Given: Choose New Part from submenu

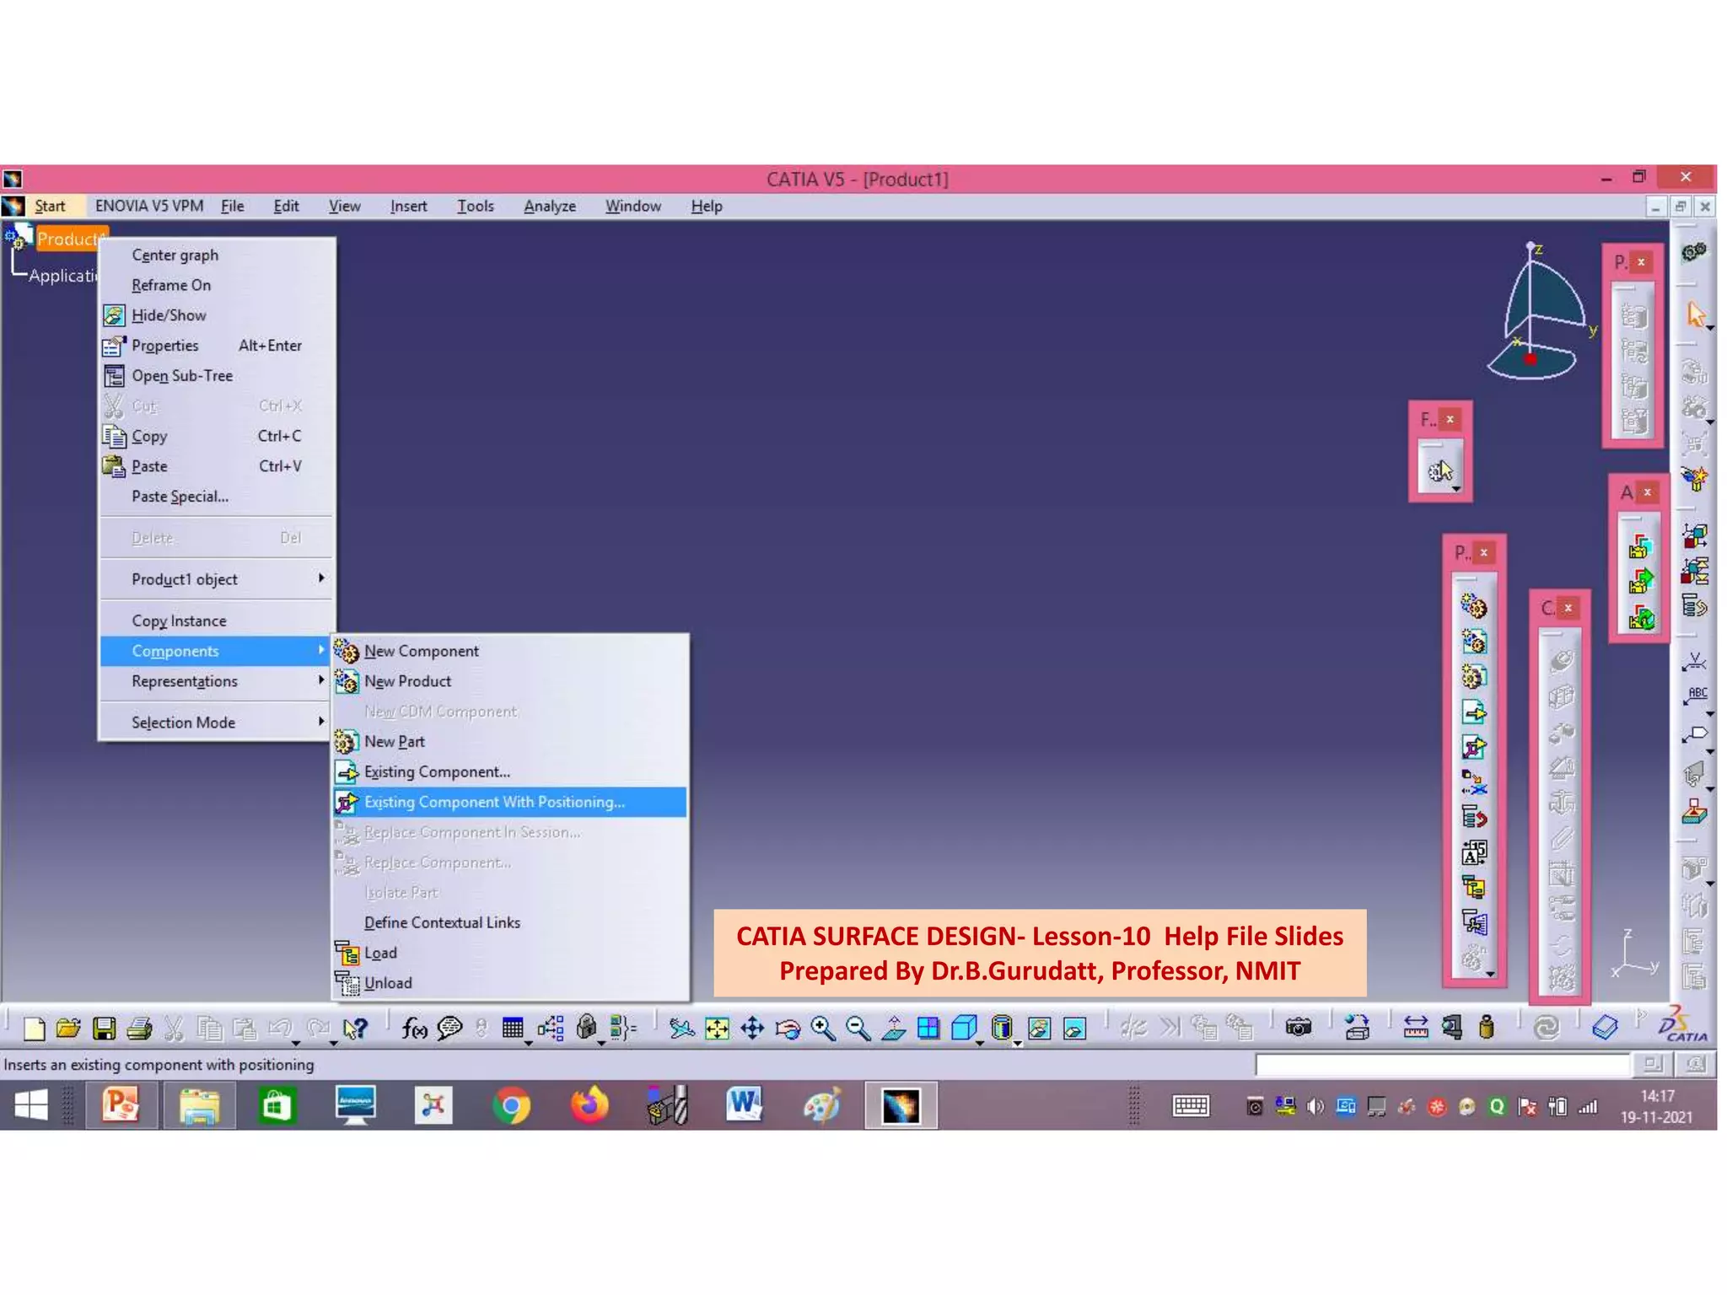Looking at the screenshot, I should click(395, 741).
